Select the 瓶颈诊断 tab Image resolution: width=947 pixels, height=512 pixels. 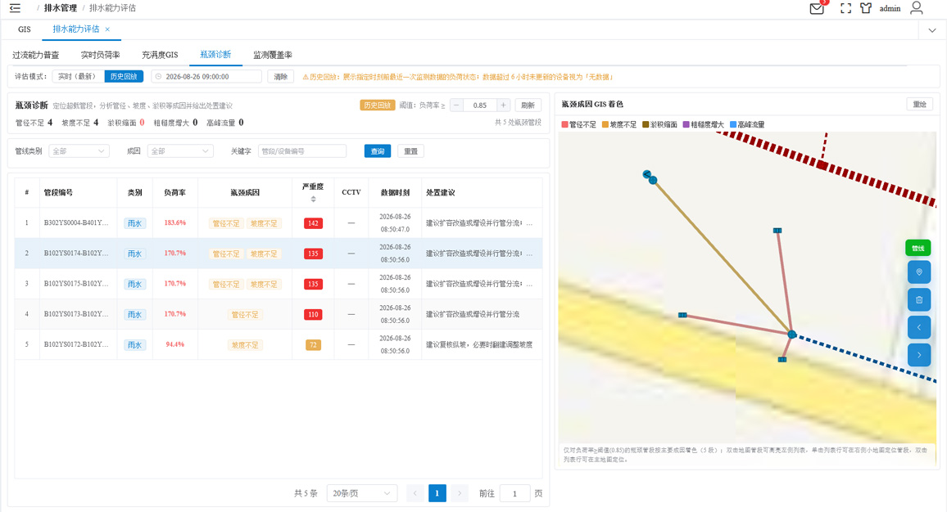[215, 54]
